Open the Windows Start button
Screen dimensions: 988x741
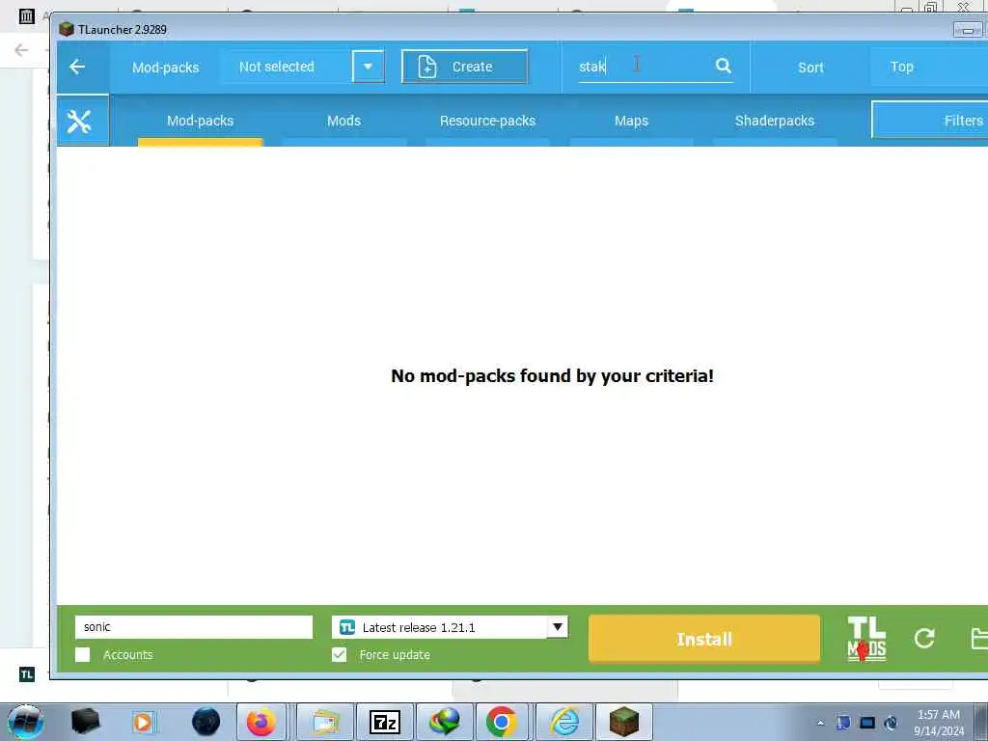(x=26, y=722)
